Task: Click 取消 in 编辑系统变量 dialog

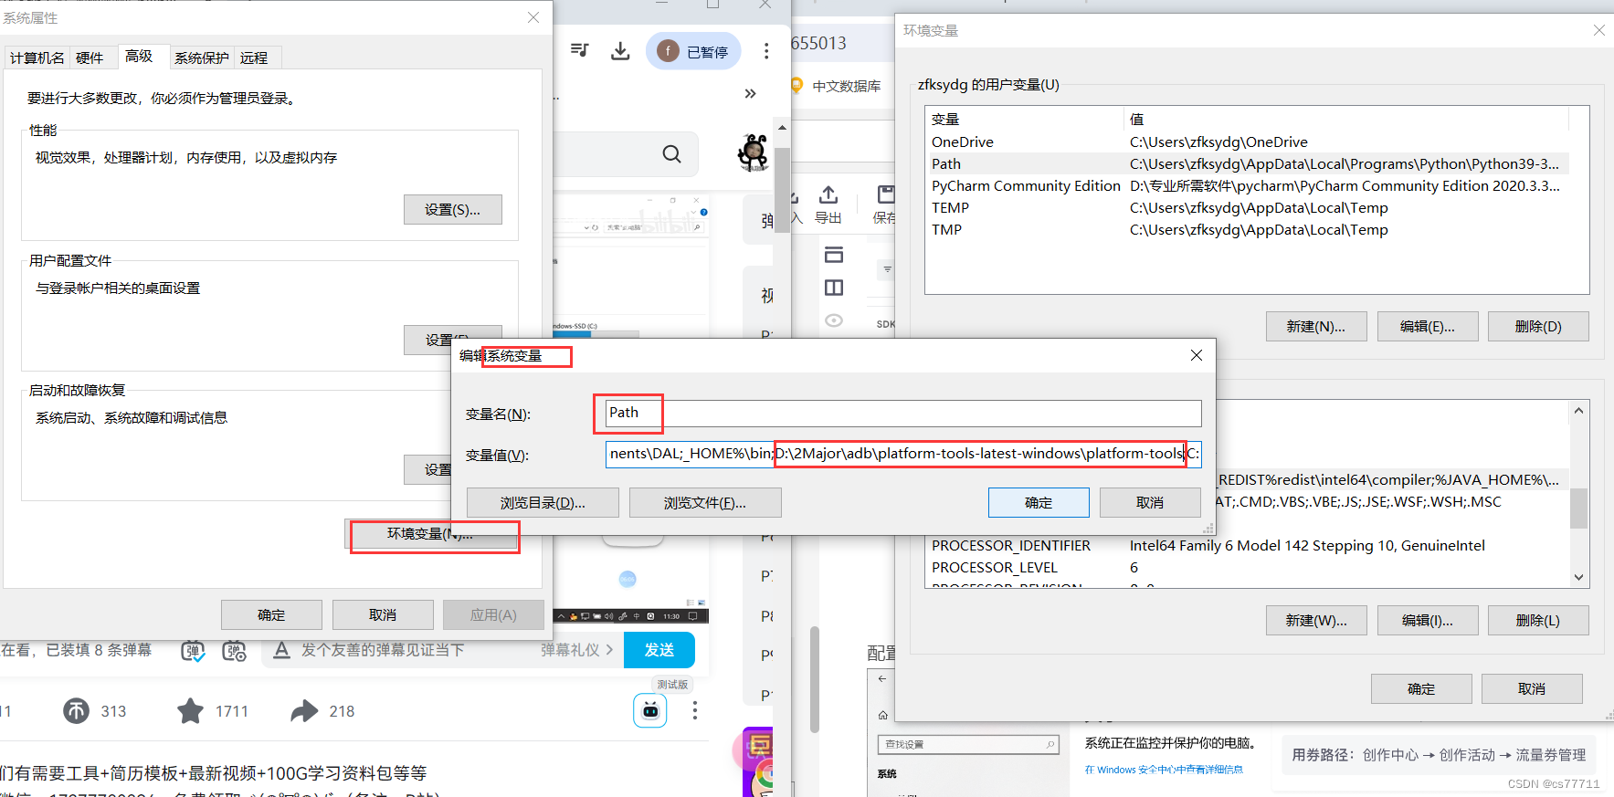Action: (1150, 503)
